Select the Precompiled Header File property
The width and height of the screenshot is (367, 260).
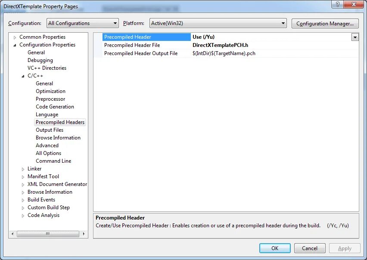(132, 45)
